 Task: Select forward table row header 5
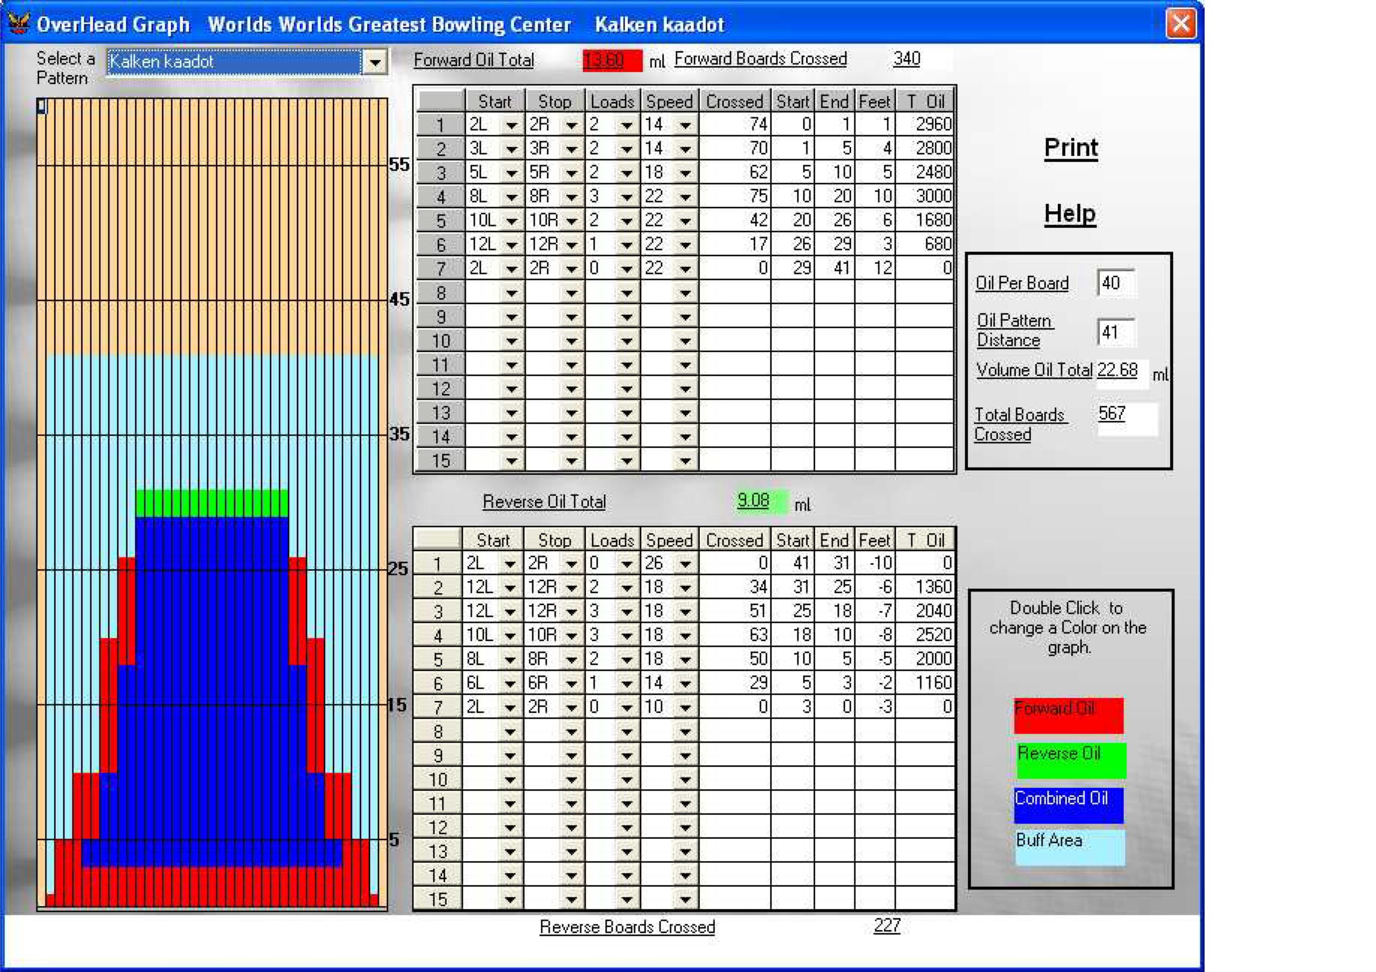tap(441, 220)
